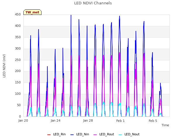Image resolution: width=187 pixels, height=140 pixels.
Task: Click the x-axis label Time
Action: point(165,125)
